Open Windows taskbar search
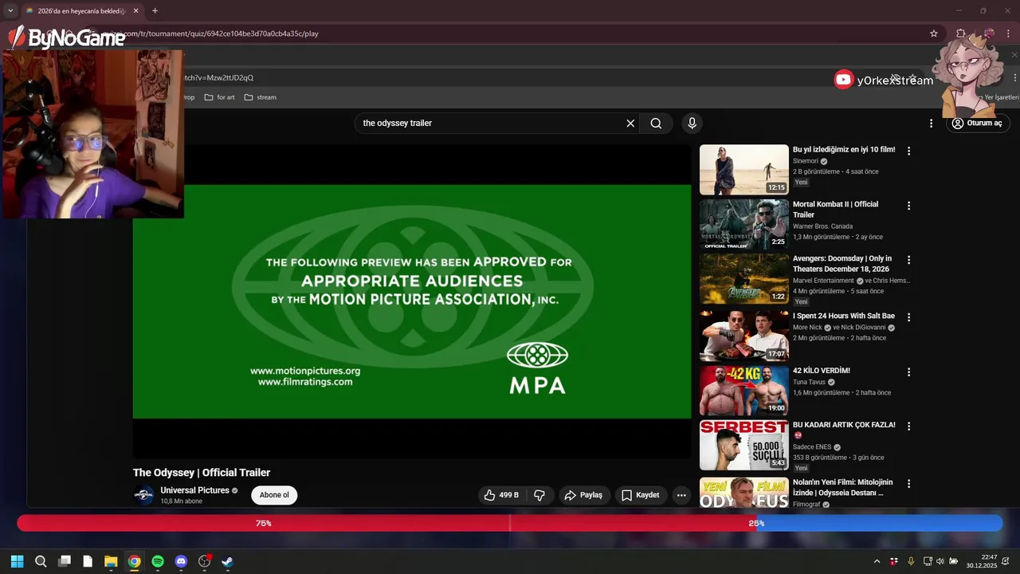Viewport: 1020px width, 574px height. [41, 561]
